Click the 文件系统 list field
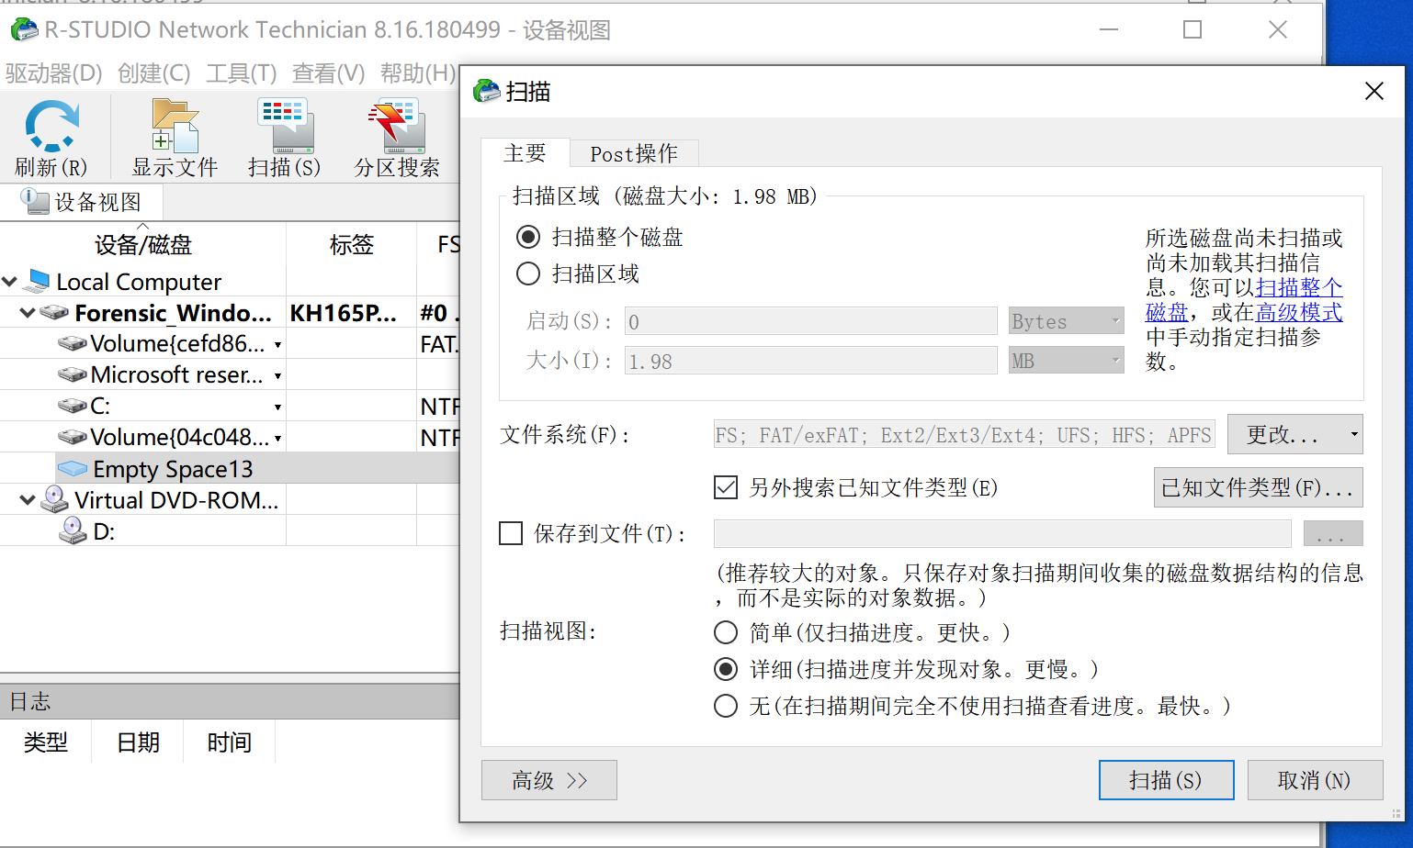1413x848 pixels. point(965,434)
